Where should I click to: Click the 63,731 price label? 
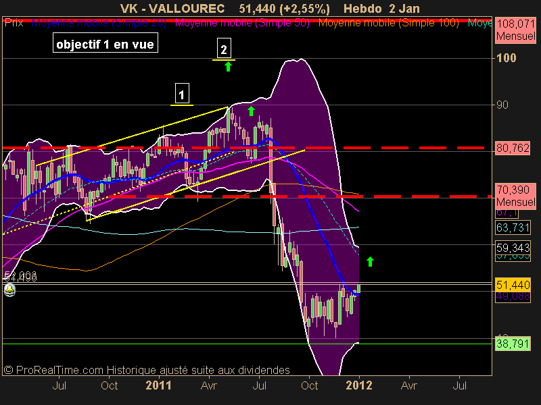click(x=513, y=227)
